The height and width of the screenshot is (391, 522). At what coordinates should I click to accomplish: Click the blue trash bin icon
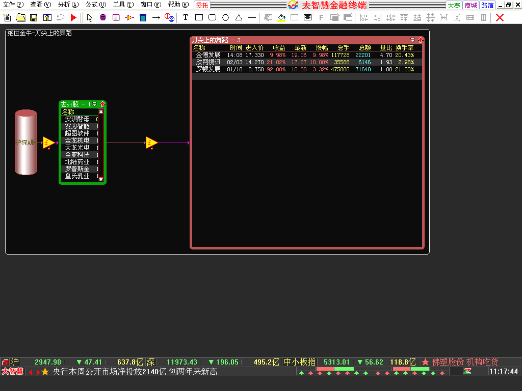click(x=143, y=18)
